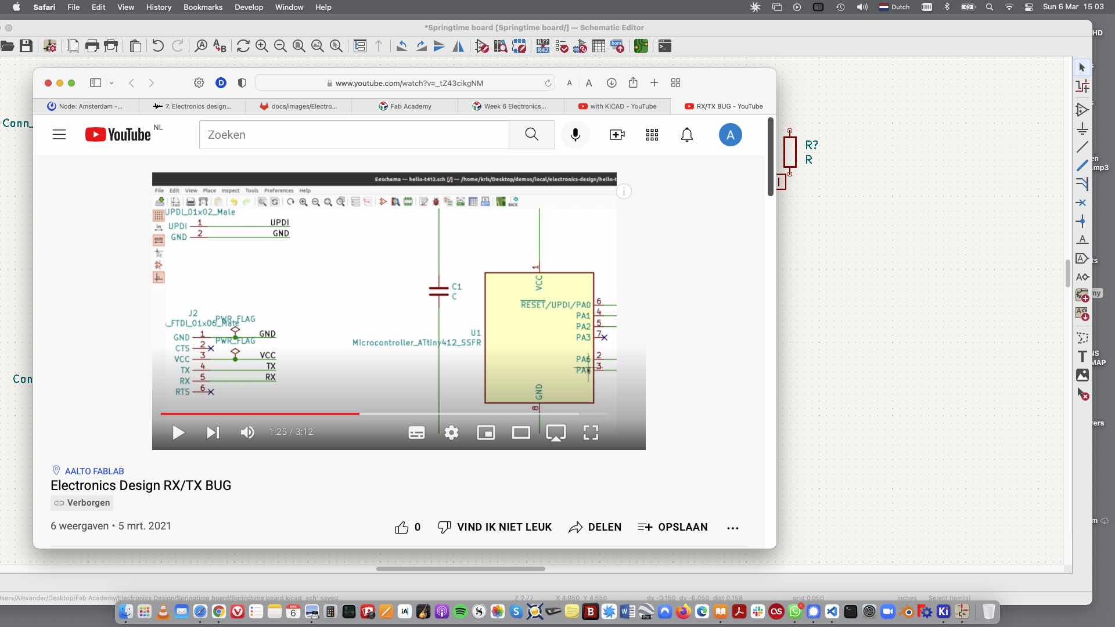Enable miniplayer mode
The height and width of the screenshot is (627, 1115).
486,433
